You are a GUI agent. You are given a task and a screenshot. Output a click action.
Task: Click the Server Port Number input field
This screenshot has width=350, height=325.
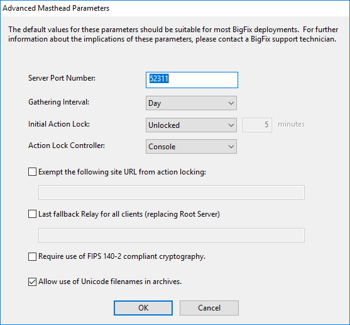pos(192,80)
